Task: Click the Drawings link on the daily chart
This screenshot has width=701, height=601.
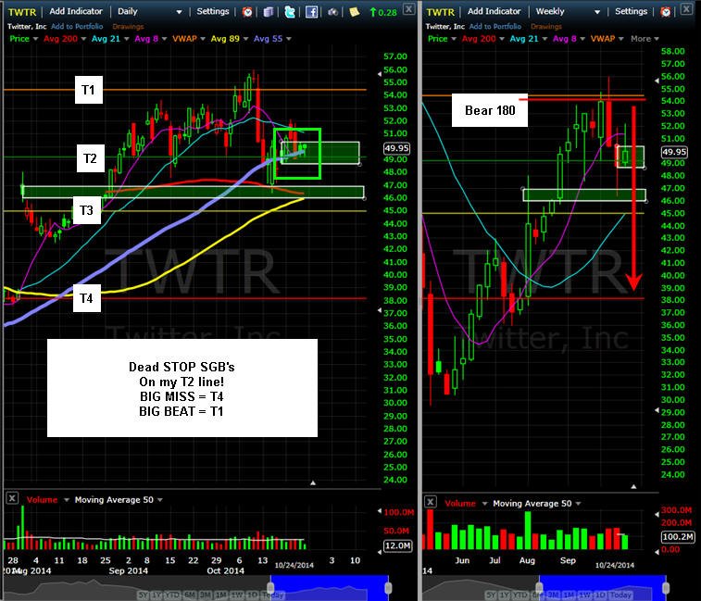Action: click(x=128, y=27)
